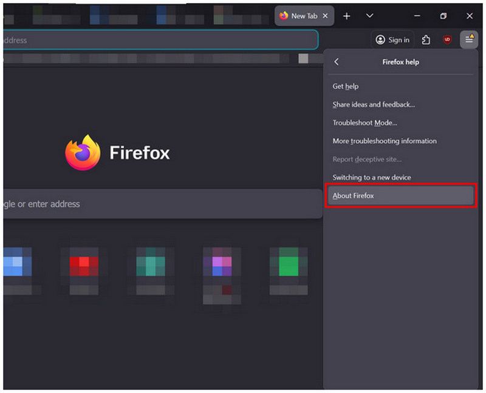Click the Extensions puzzle icon
486x393 pixels.
[426, 39]
